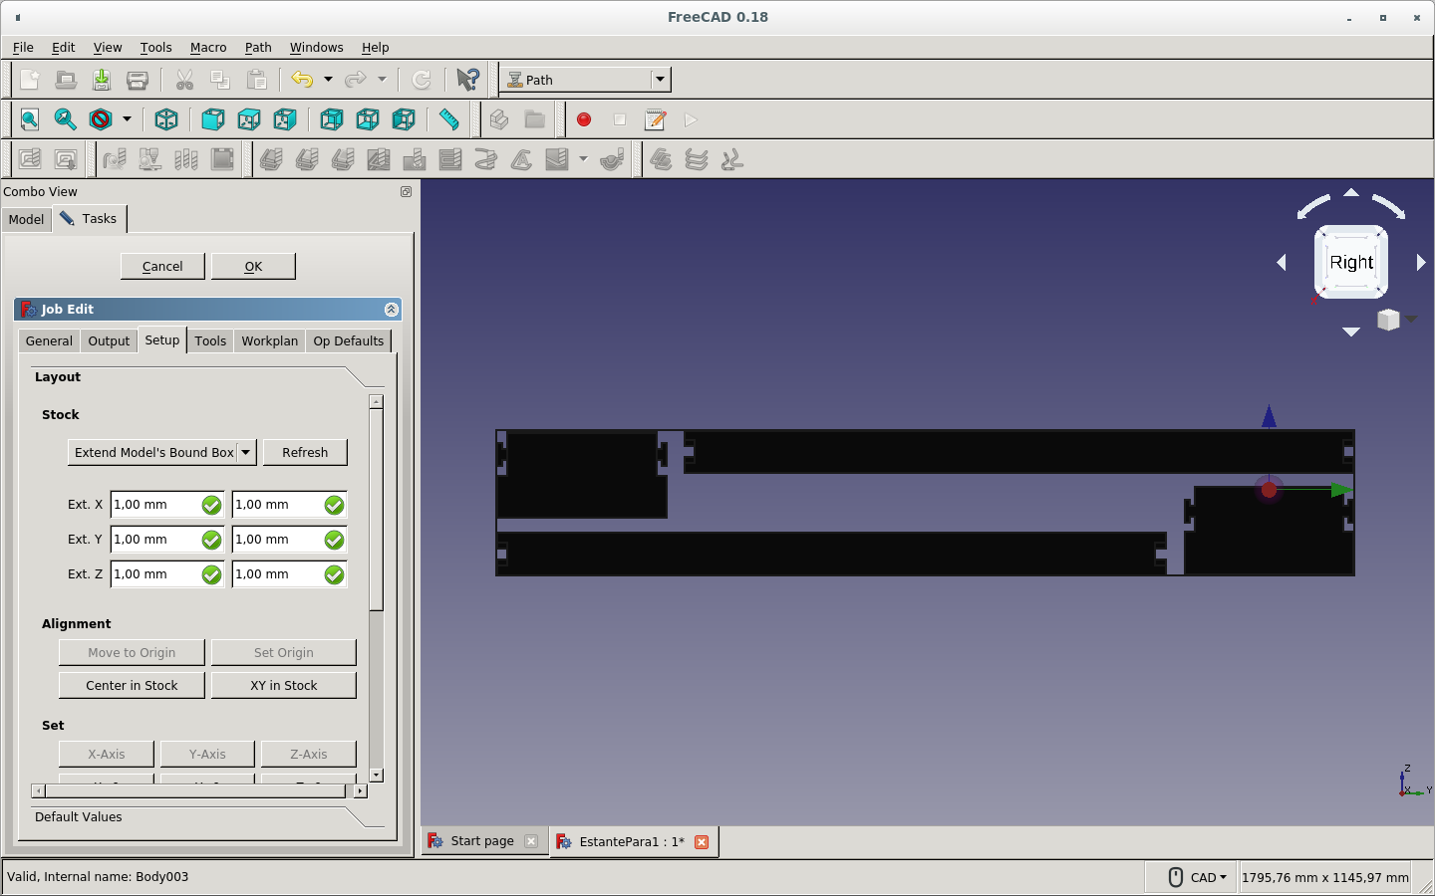The image size is (1435, 896).
Task: Switch to the Tools tab in Job Edit
Action: 210,340
